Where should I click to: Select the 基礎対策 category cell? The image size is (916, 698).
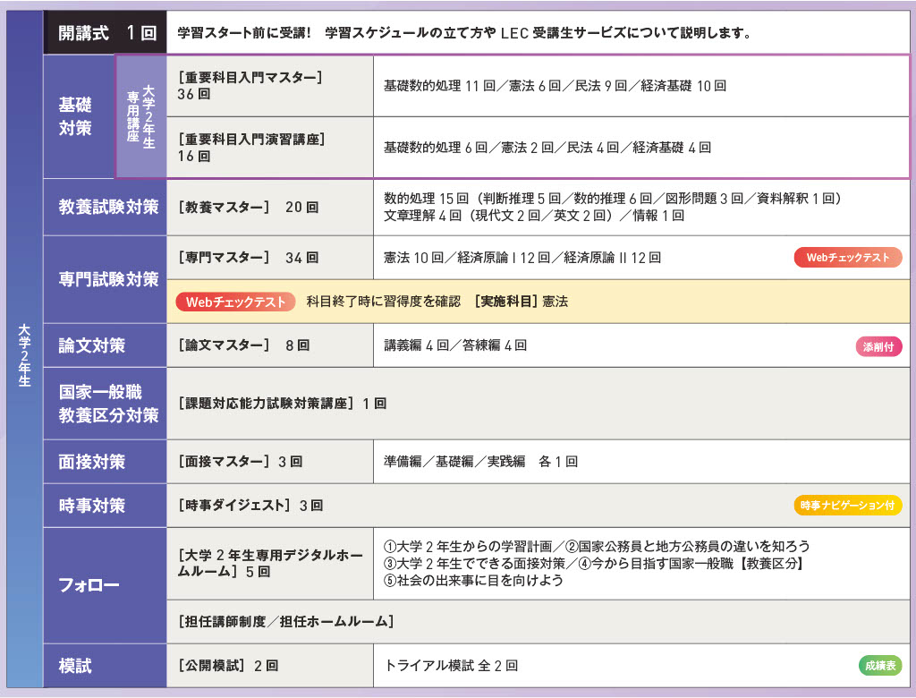pyautogui.click(x=79, y=117)
